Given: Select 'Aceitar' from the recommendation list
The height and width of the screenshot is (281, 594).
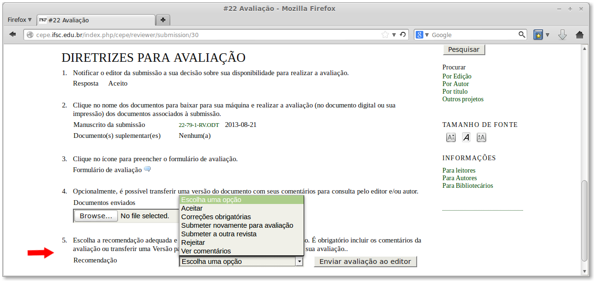Looking at the screenshot, I should [192, 208].
